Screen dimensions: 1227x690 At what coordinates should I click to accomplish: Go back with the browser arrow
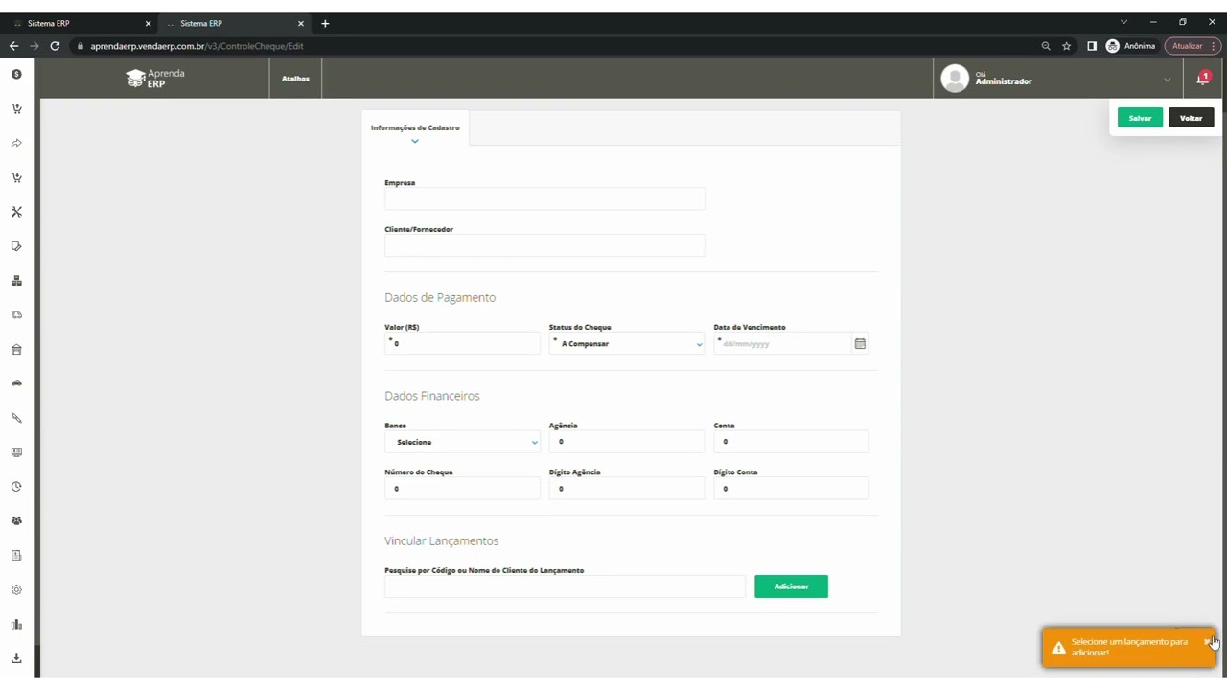pos(13,46)
